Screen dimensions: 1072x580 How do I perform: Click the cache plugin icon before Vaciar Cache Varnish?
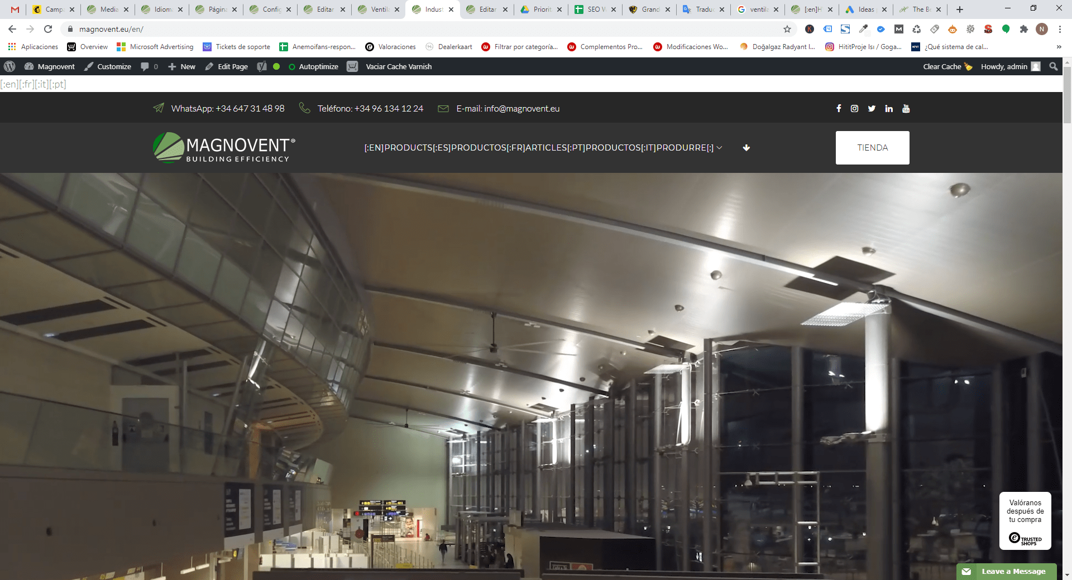(x=352, y=66)
